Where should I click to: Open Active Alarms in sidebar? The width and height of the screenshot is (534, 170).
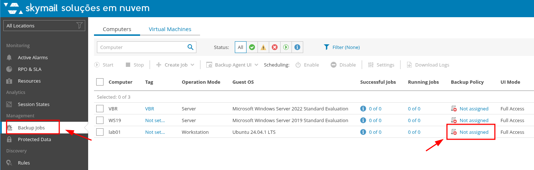[x=33, y=57]
